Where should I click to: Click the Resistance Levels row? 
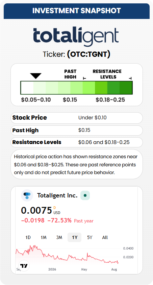tap(77, 142)
